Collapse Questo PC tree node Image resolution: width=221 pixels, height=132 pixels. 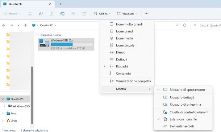(3, 99)
